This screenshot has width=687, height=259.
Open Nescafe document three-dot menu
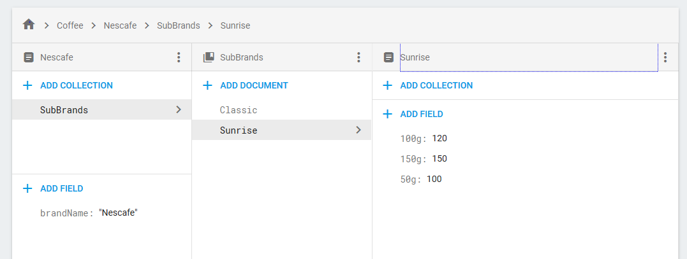click(179, 57)
